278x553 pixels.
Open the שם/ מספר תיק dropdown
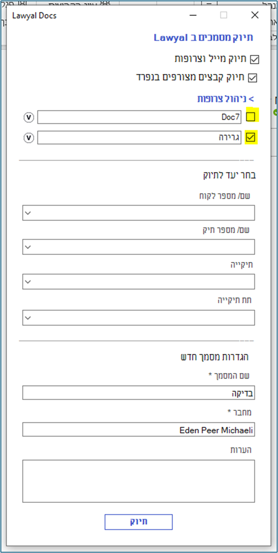click(x=138, y=247)
